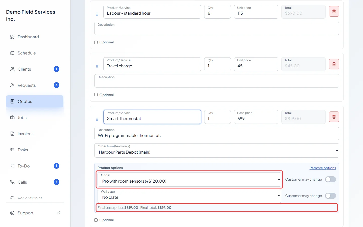Open the Invoices section

coord(35,134)
